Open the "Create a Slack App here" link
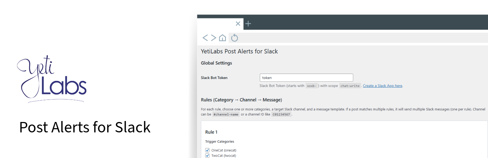This screenshot has width=488, height=158. click(x=382, y=86)
